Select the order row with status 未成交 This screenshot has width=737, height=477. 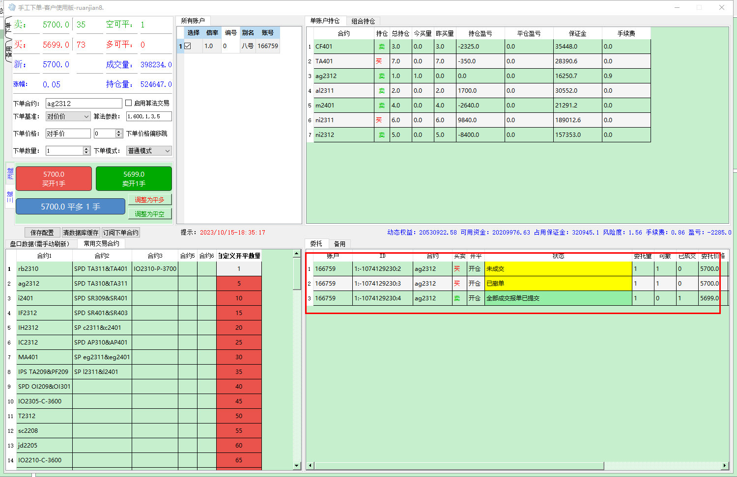[520, 269]
